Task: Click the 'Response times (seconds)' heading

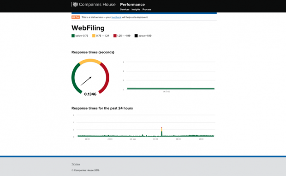Action: pos(93,52)
